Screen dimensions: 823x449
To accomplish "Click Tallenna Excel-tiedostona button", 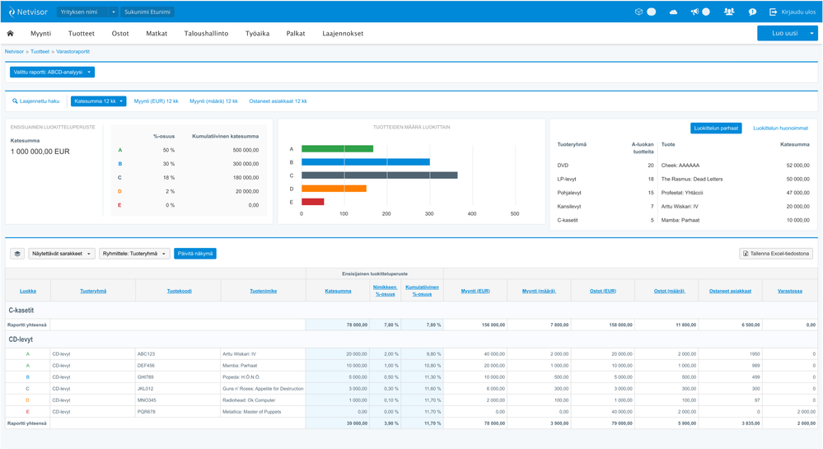I will (775, 254).
